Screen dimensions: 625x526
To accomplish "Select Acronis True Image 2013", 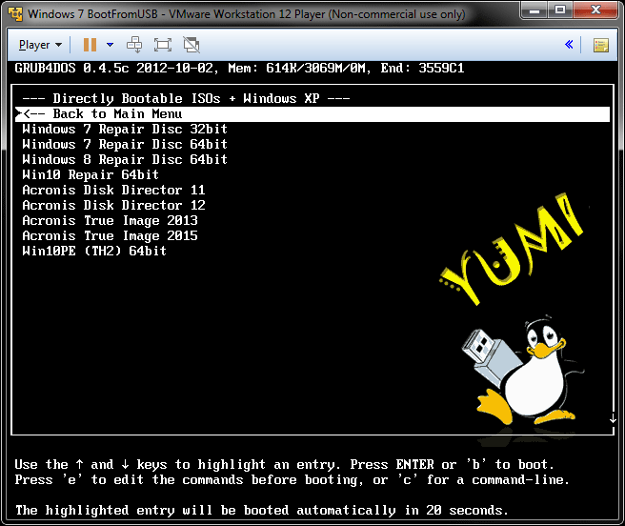I will [110, 220].
